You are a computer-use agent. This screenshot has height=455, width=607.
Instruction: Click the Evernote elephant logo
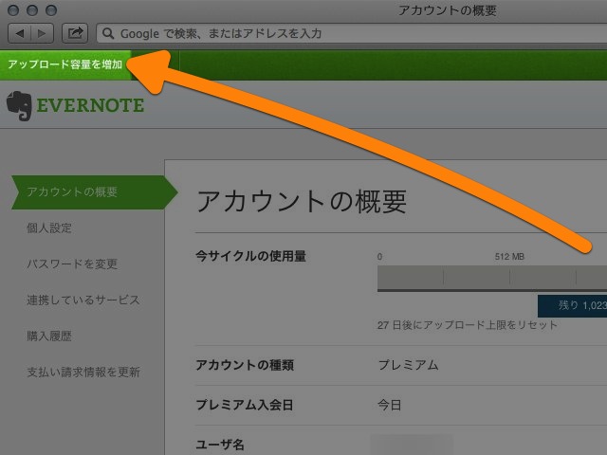19,106
